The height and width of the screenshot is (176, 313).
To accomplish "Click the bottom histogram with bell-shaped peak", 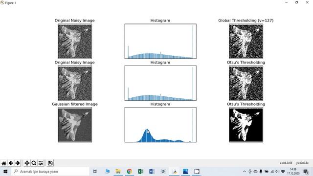I will point(160,125).
